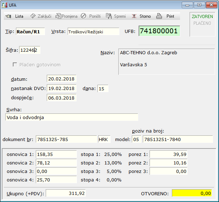Click the Svrha purpose text field
The height and width of the screenshot is (202, 219).
coord(72,117)
